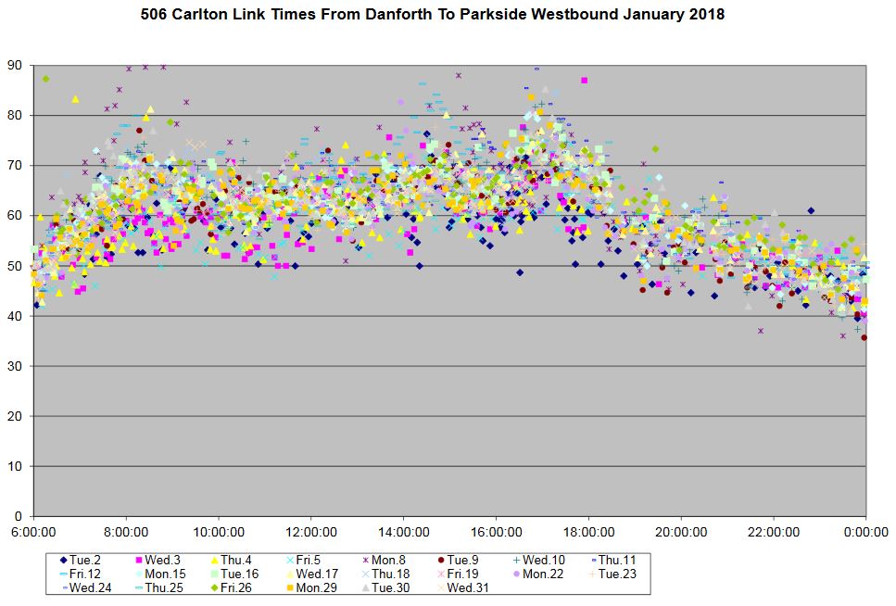Click the Mon.22 purple circle legend marker

click(x=514, y=574)
